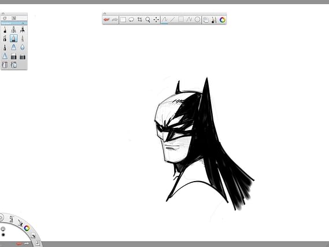Select the Freehand curve stroke style
The image size is (329, 247).
pos(164,20)
